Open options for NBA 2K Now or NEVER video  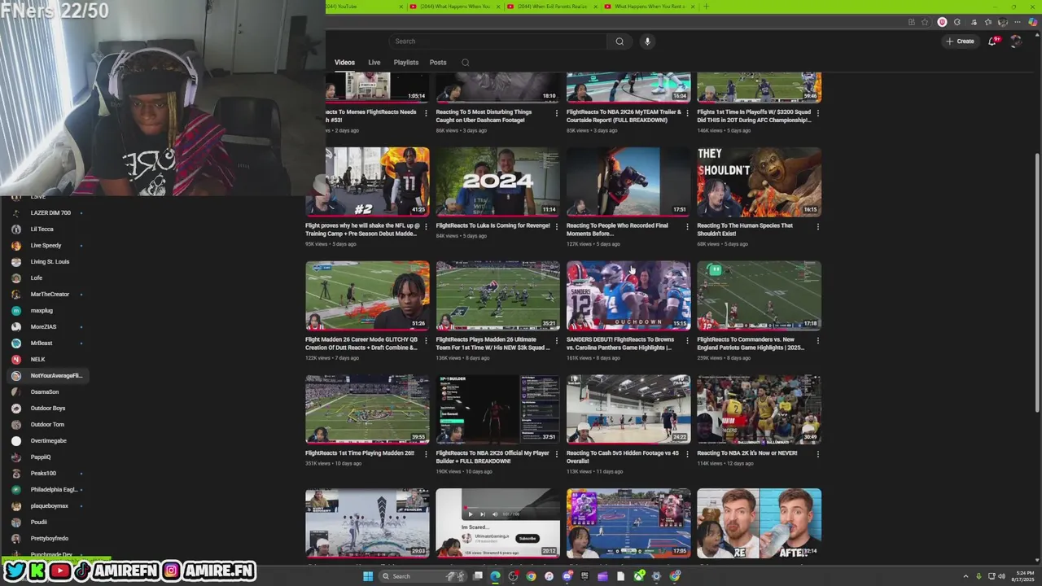(817, 454)
